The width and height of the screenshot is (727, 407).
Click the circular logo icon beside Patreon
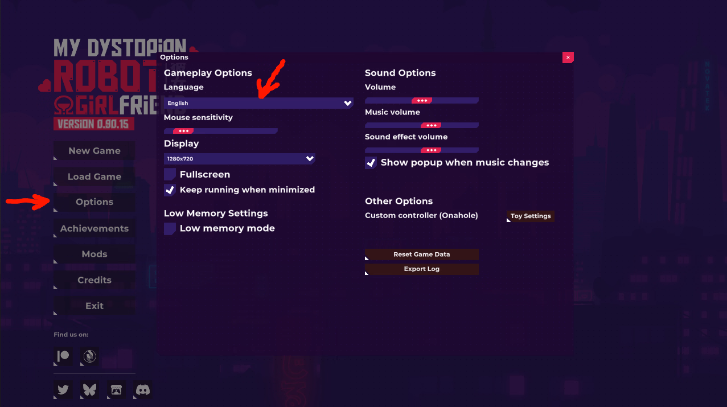pos(89,357)
